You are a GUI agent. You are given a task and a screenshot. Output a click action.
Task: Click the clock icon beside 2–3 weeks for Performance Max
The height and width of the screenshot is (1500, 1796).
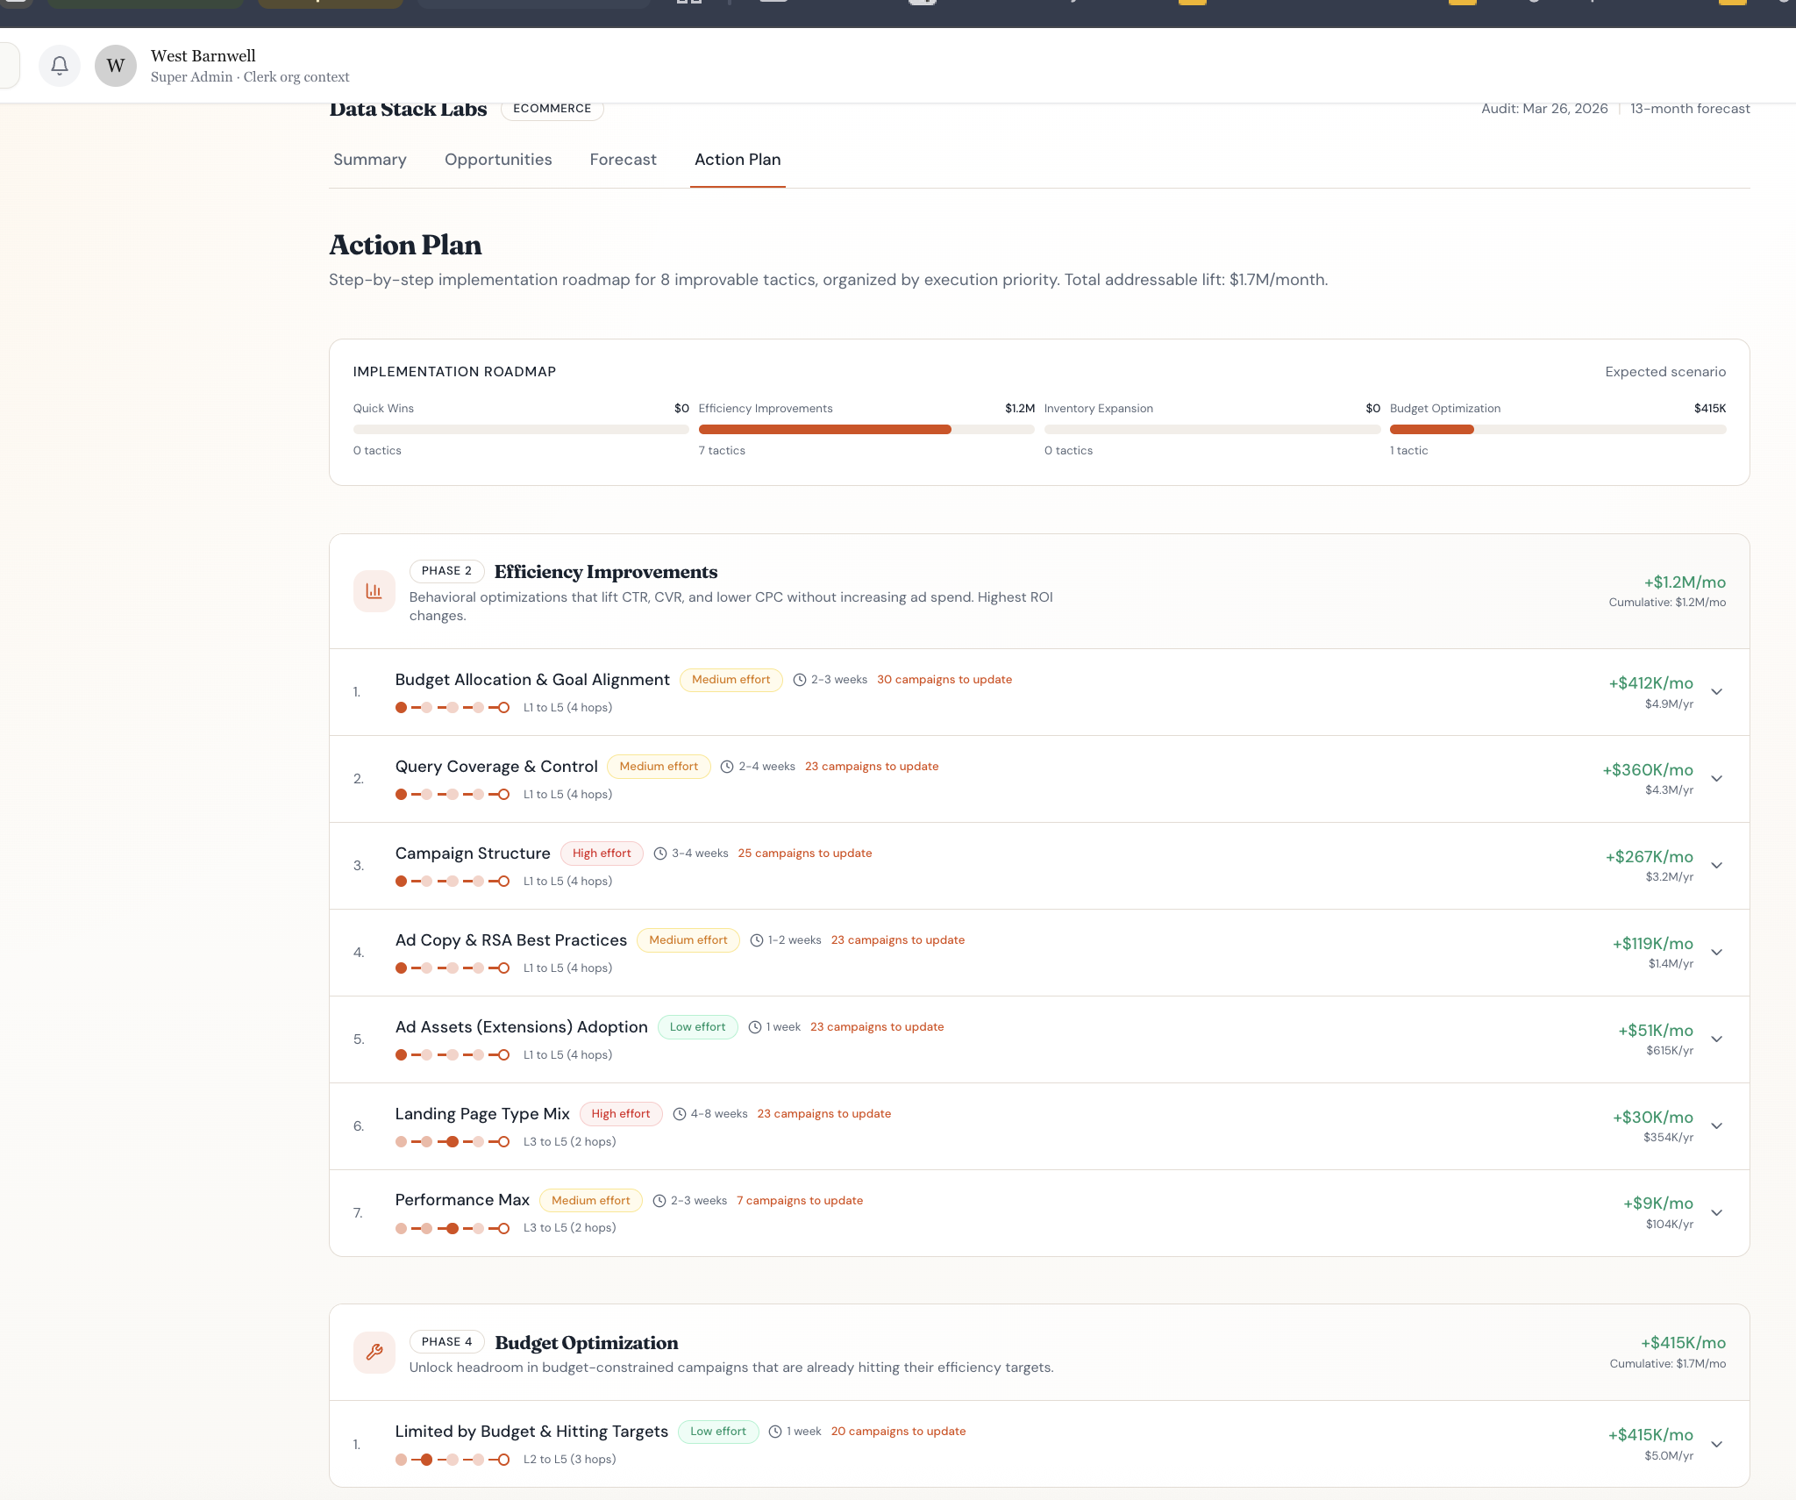[x=659, y=1201]
